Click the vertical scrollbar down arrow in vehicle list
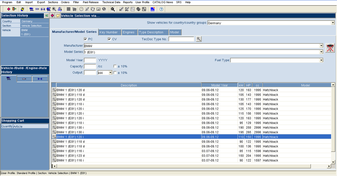 coord(333,162)
